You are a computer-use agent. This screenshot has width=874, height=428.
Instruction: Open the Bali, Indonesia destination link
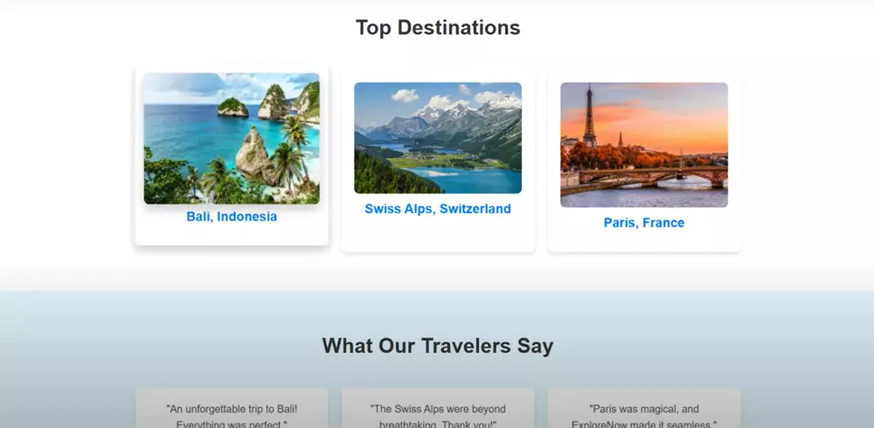point(232,217)
